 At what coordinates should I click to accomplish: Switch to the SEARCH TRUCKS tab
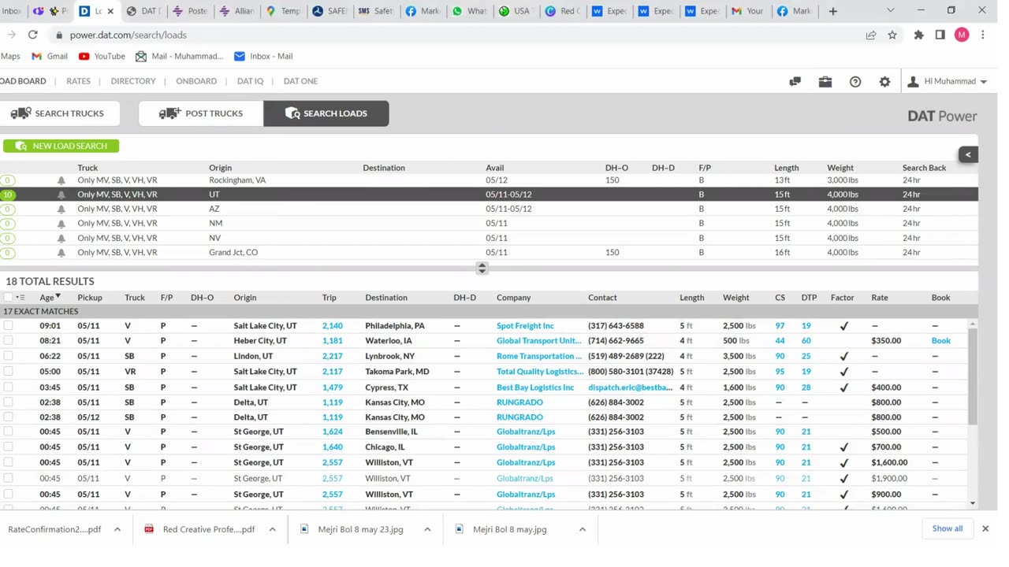[59, 113]
